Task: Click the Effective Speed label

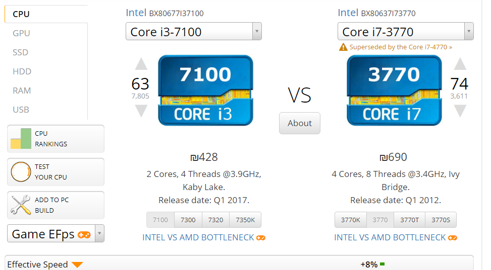Action: [37, 264]
